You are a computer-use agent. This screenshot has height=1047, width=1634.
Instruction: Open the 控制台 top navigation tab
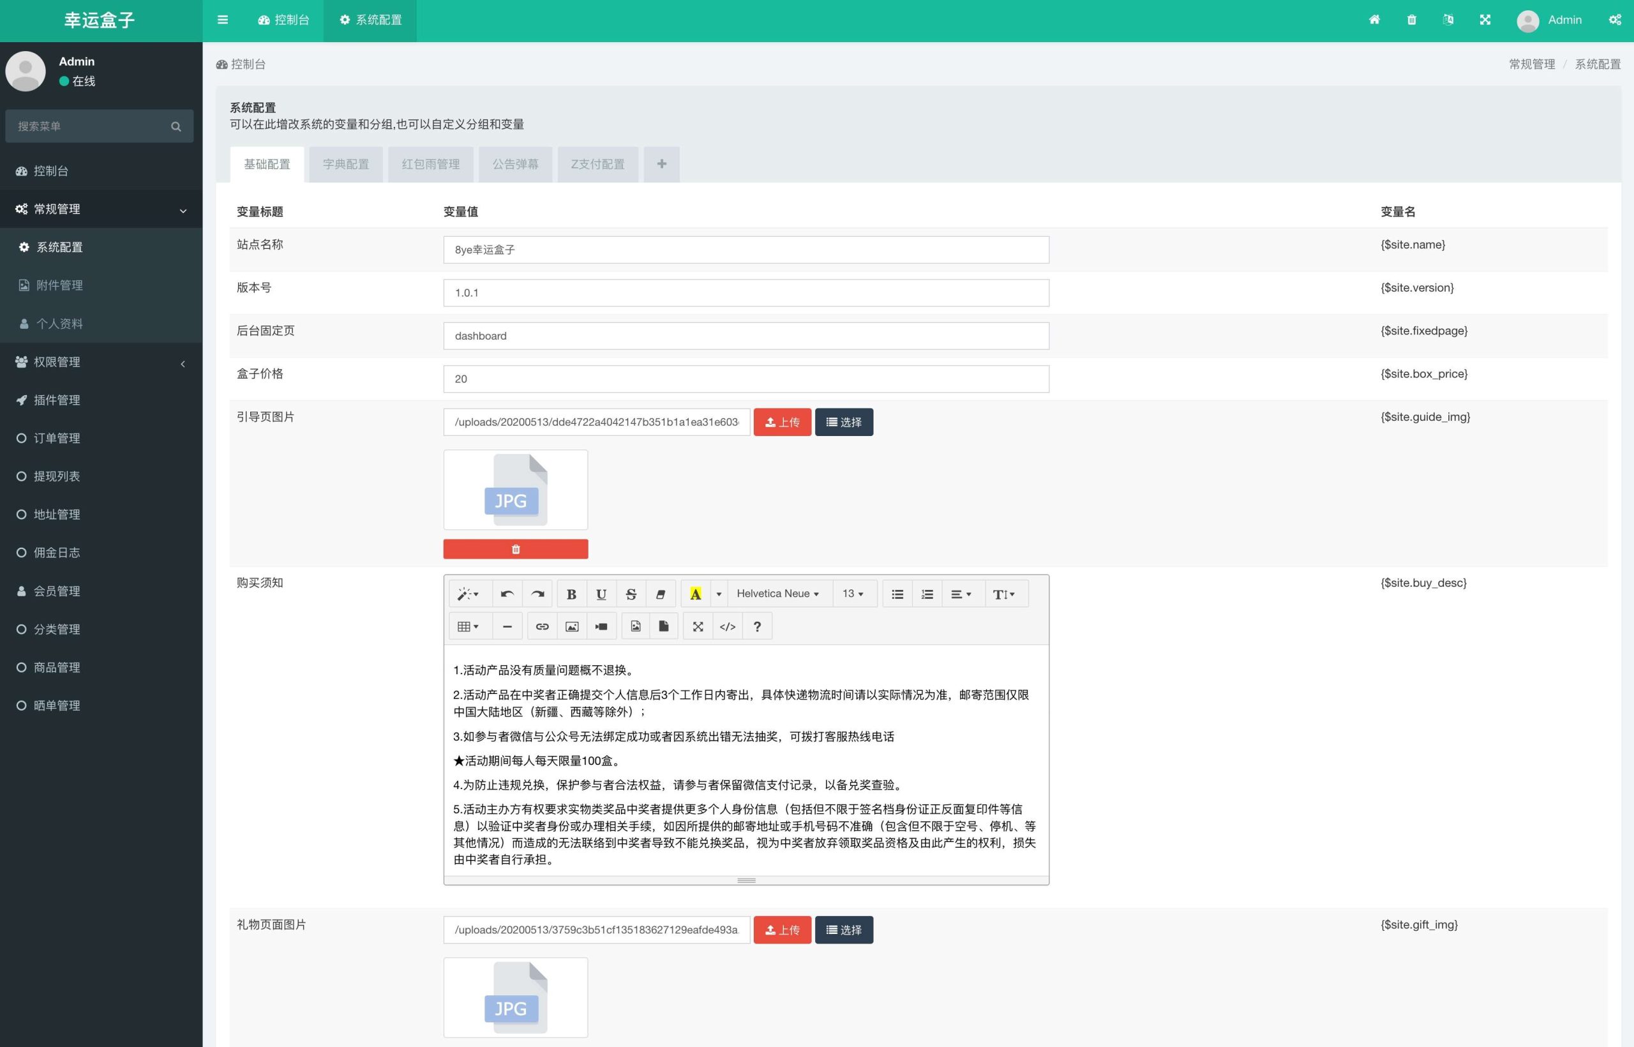pos(283,20)
